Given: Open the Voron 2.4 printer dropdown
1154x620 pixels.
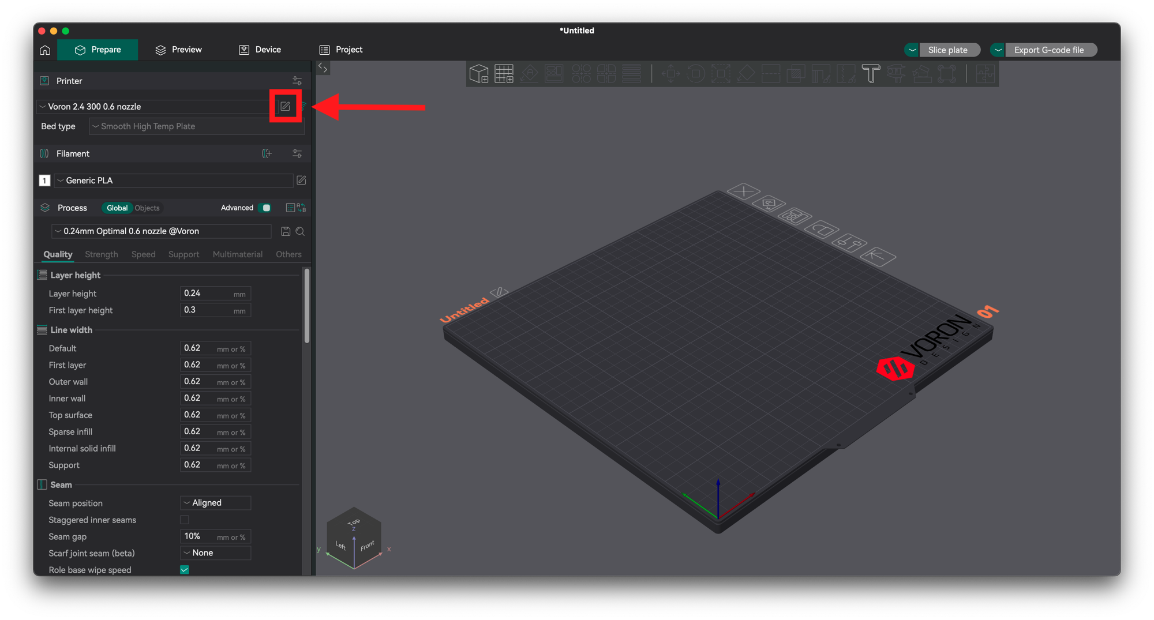Looking at the screenshot, I should coord(156,107).
